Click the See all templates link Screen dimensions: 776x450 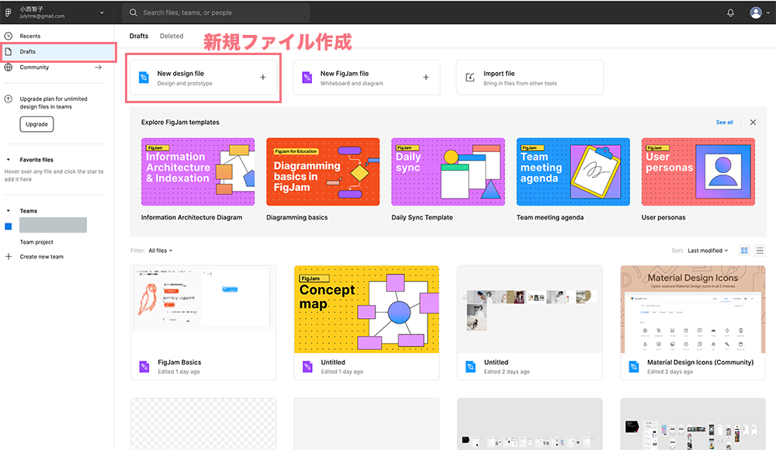(724, 123)
